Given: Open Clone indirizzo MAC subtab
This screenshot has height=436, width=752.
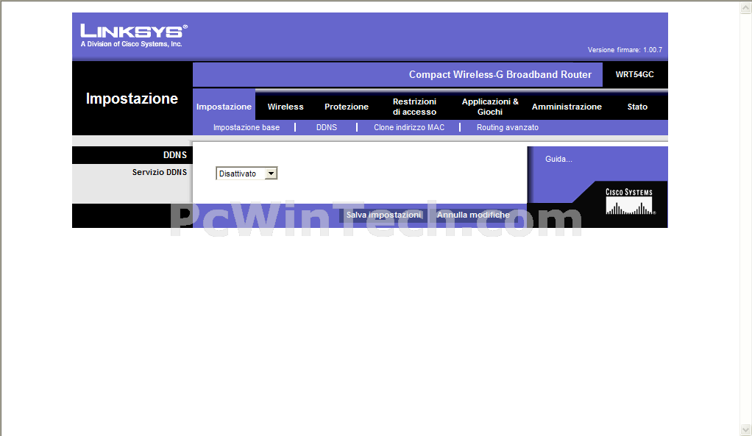Looking at the screenshot, I should point(409,127).
